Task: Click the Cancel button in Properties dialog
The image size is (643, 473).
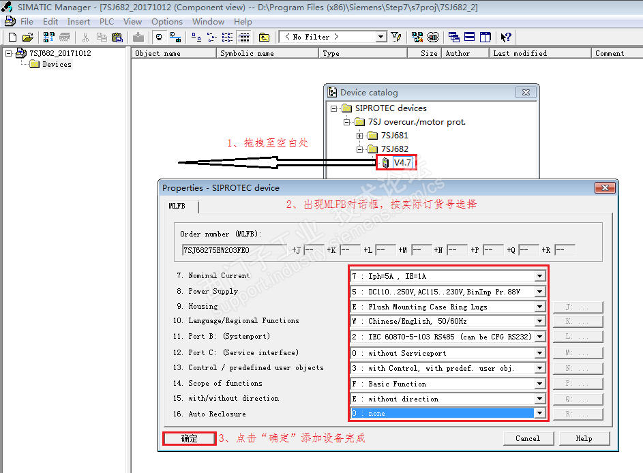Action: [x=528, y=438]
